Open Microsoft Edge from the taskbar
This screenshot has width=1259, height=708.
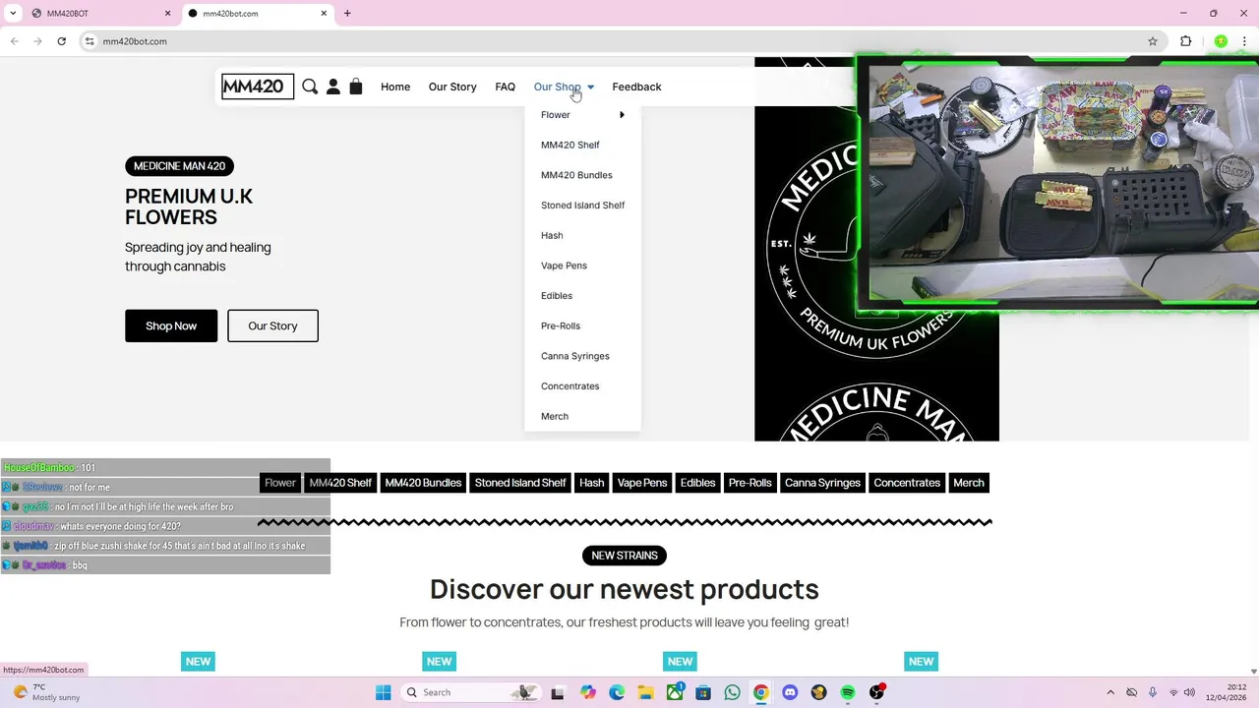click(x=617, y=692)
